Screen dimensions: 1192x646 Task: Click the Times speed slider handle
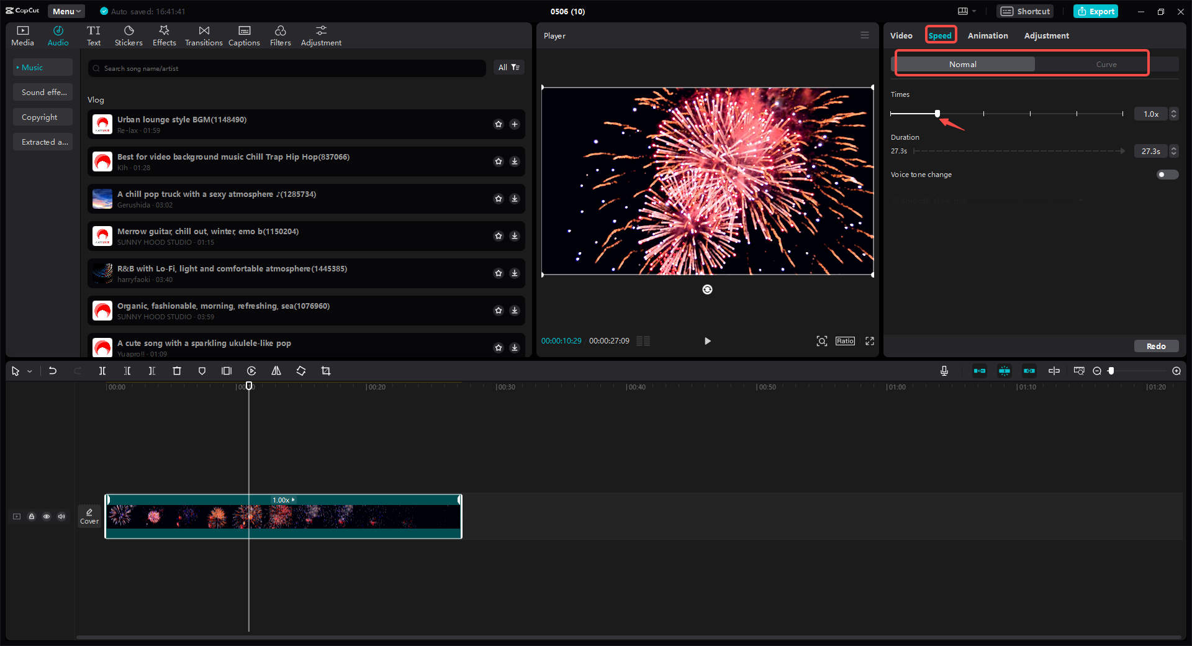click(x=937, y=114)
